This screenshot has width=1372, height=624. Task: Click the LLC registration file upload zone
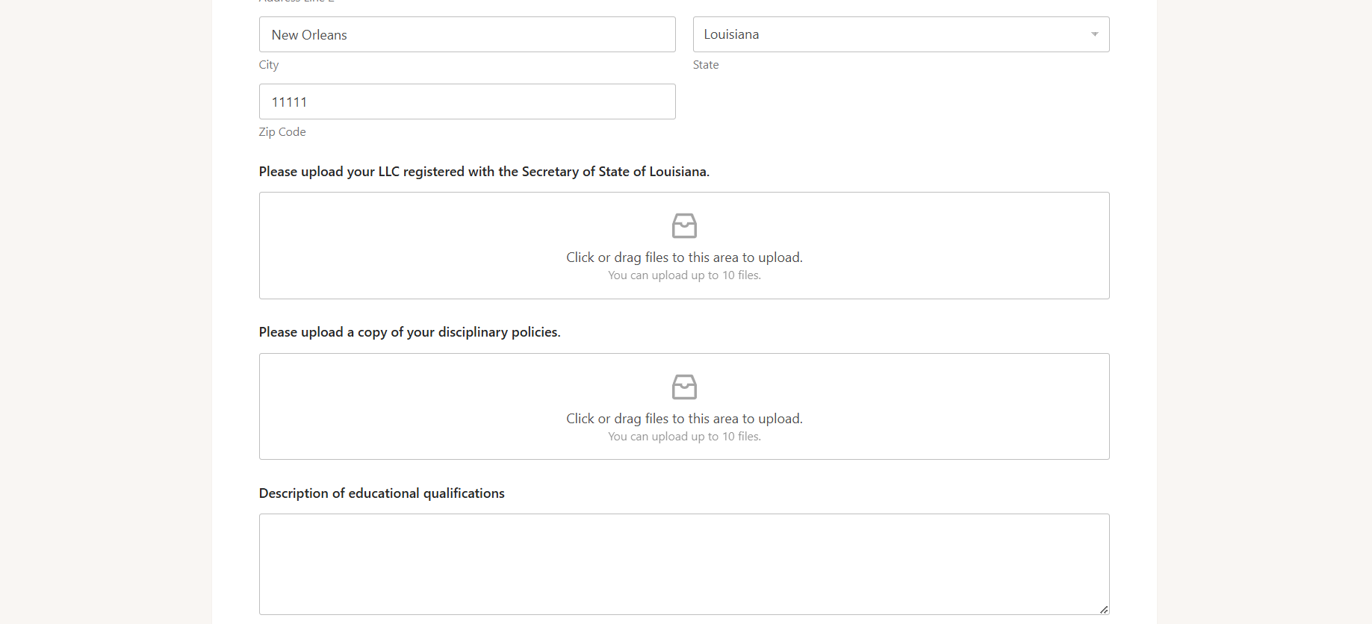pos(684,246)
